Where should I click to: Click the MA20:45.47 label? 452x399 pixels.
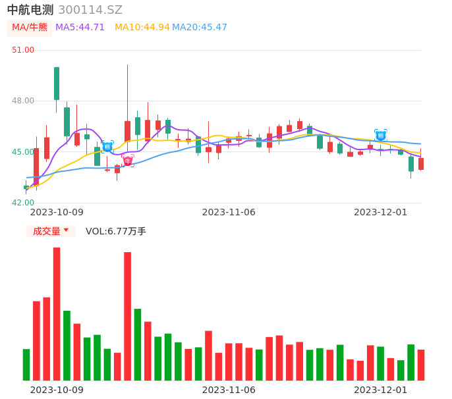200,27
